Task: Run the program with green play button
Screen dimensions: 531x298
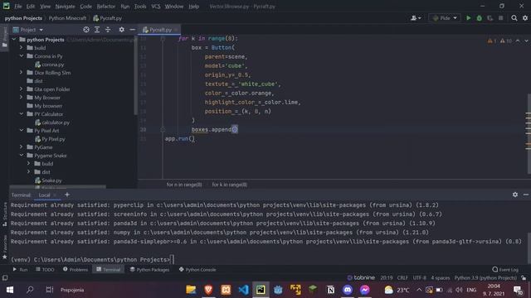Action: [x=468, y=18]
